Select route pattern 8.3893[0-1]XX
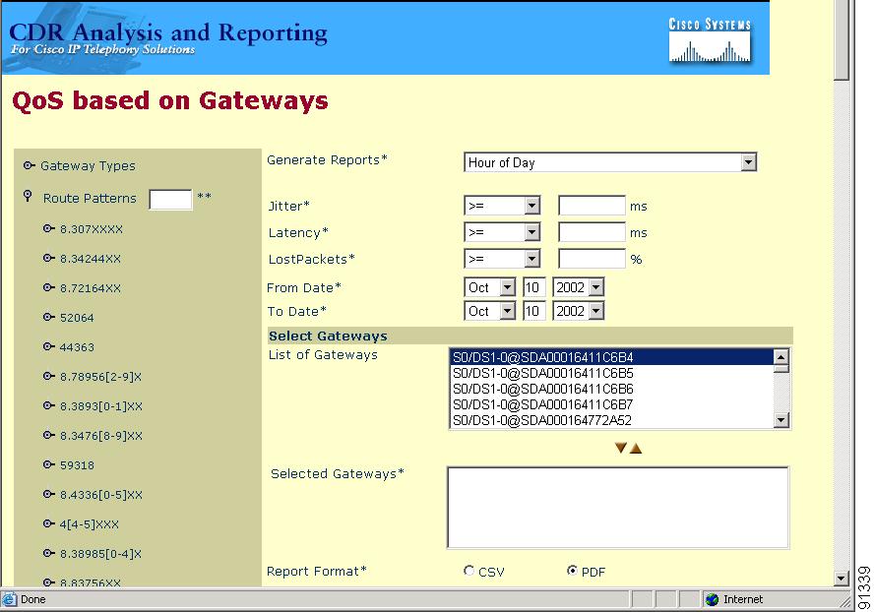This screenshot has width=874, height=612. coord(101,406)
